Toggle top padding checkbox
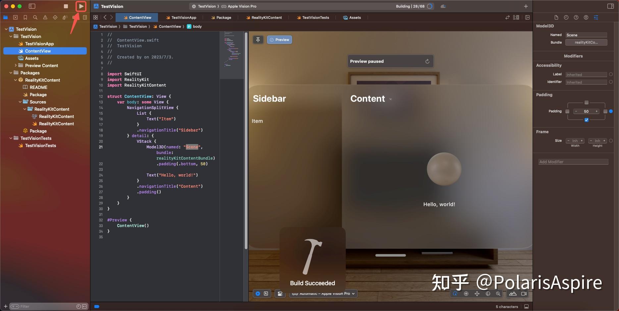Image resolution: width=619 pixels, height=311 pixels. click(x=587, y=102)
